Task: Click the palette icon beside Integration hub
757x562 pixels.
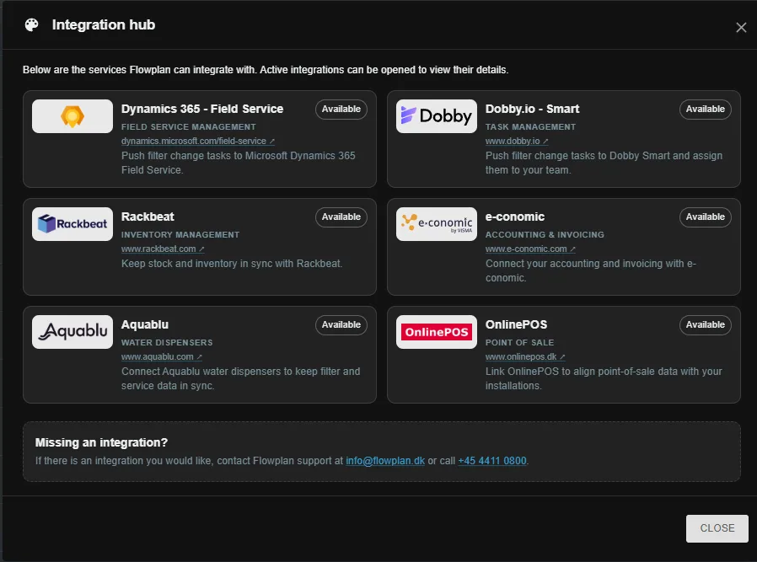Action: (x=32, y=25)
